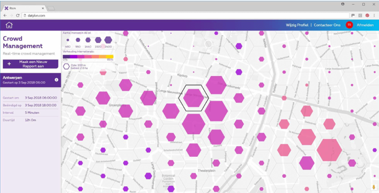Viewport: 379px width, 193px height.
Task: Open a new browser tab
Action: (x=51, y=8)
